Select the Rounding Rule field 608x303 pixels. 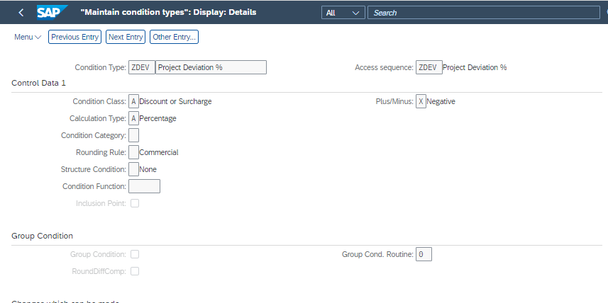134,152
